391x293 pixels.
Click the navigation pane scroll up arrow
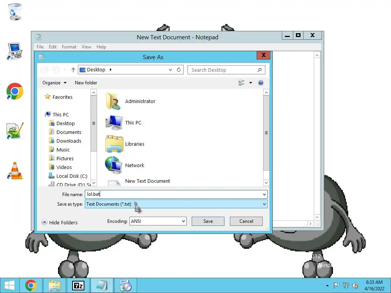pos(94,93)
